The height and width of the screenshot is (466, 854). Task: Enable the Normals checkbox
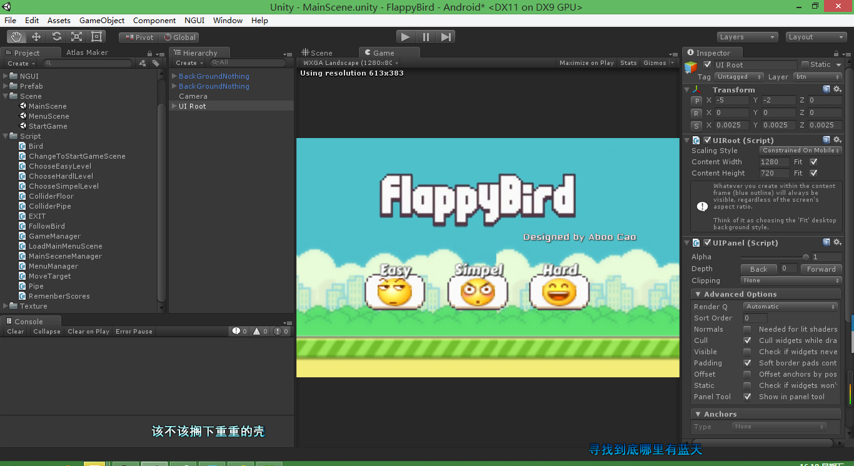click(x=747, y=329)
